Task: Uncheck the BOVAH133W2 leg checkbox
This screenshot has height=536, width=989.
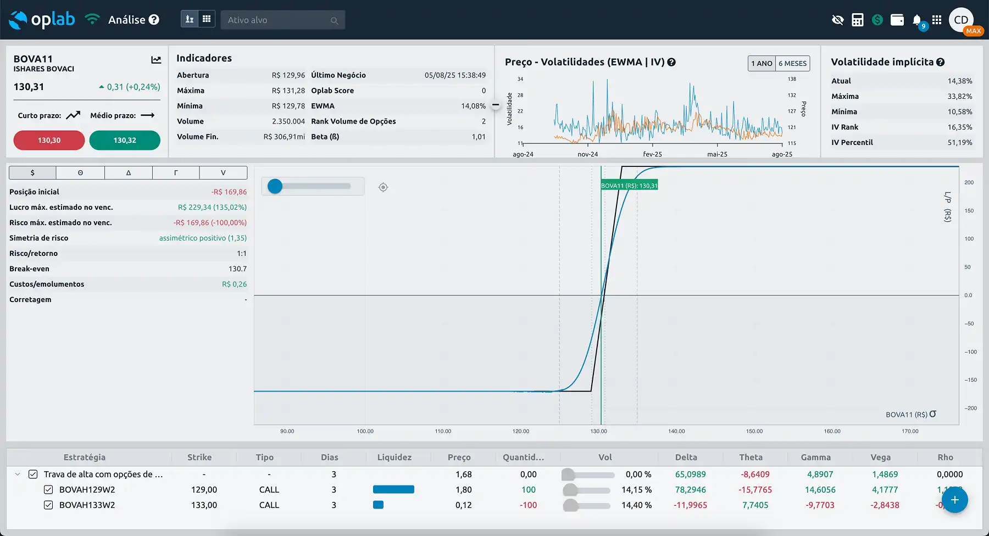Action: point(48,505)
